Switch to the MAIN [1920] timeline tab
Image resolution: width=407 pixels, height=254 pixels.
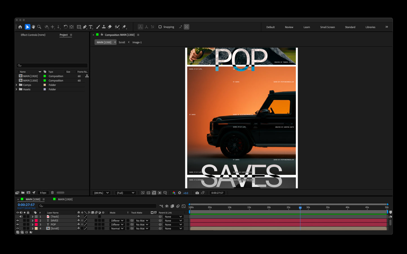coord(65,199)
